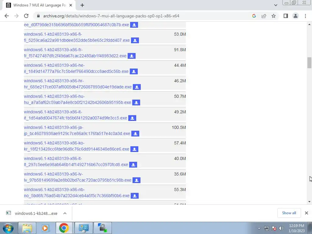Click Chrome icon in taskbar

tap(64, 228)
